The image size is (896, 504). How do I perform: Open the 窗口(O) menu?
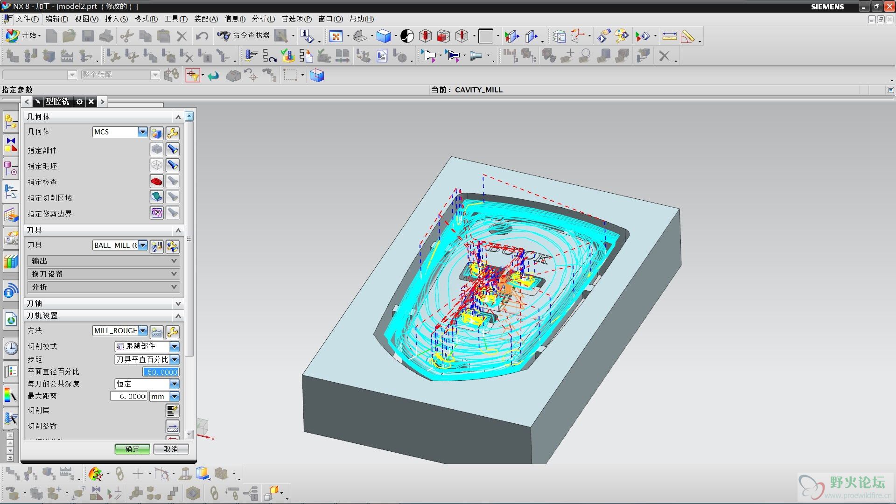(x=330, y=19)
